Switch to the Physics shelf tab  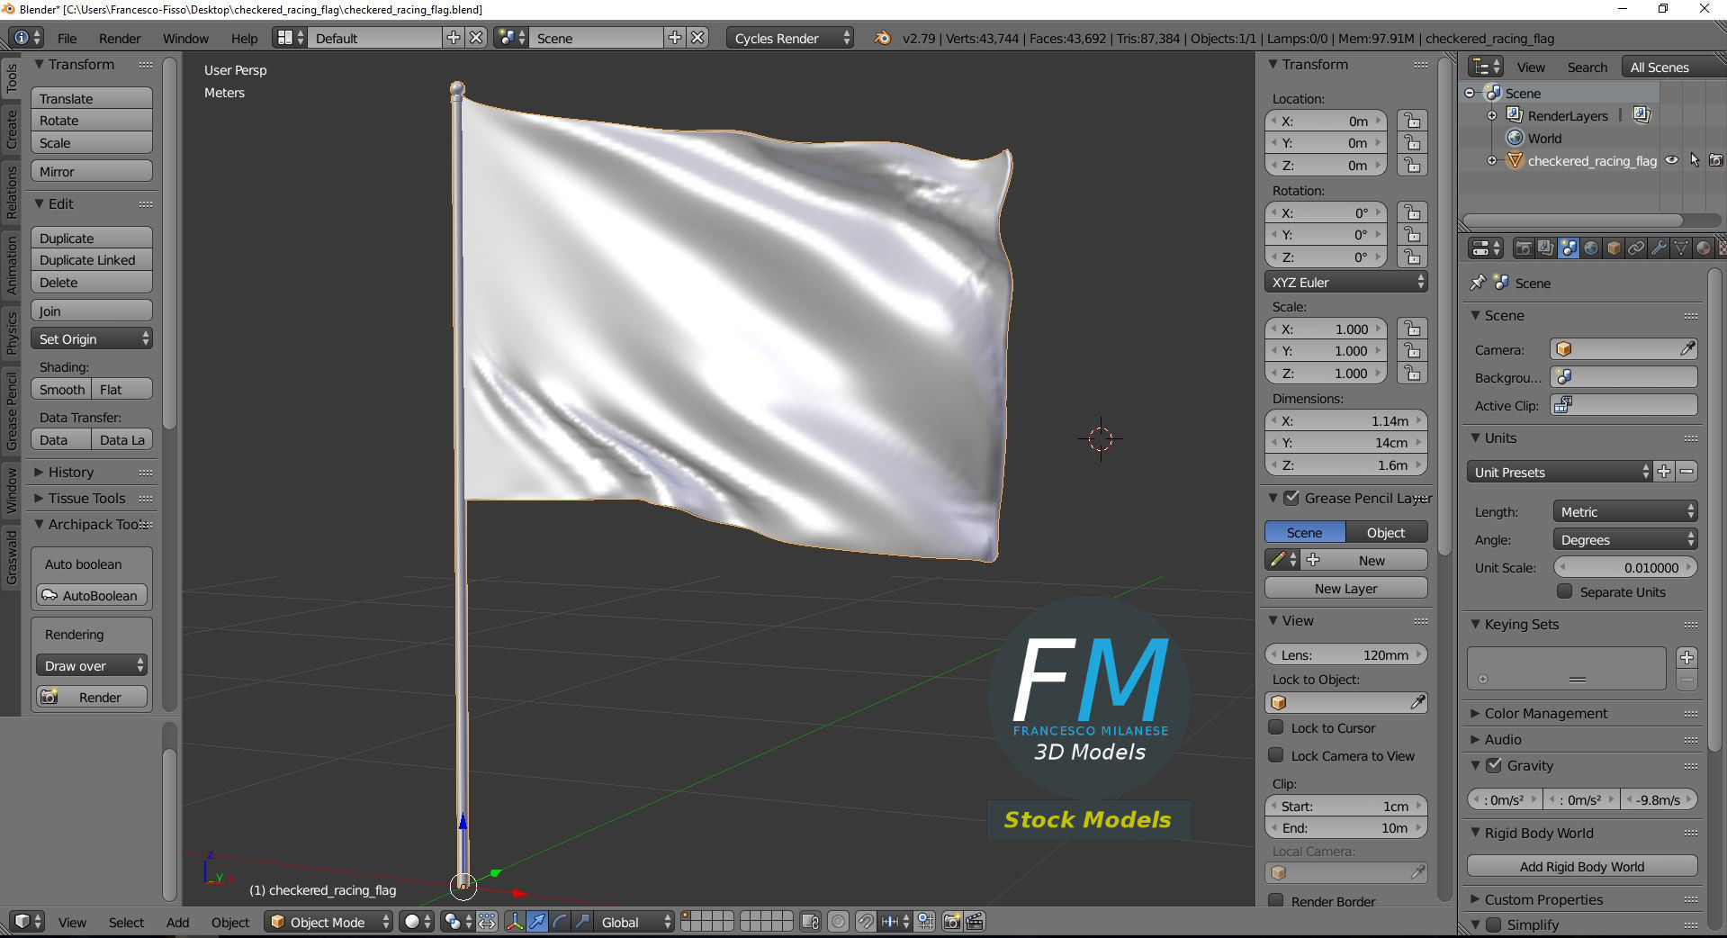(x=11, y=332)
